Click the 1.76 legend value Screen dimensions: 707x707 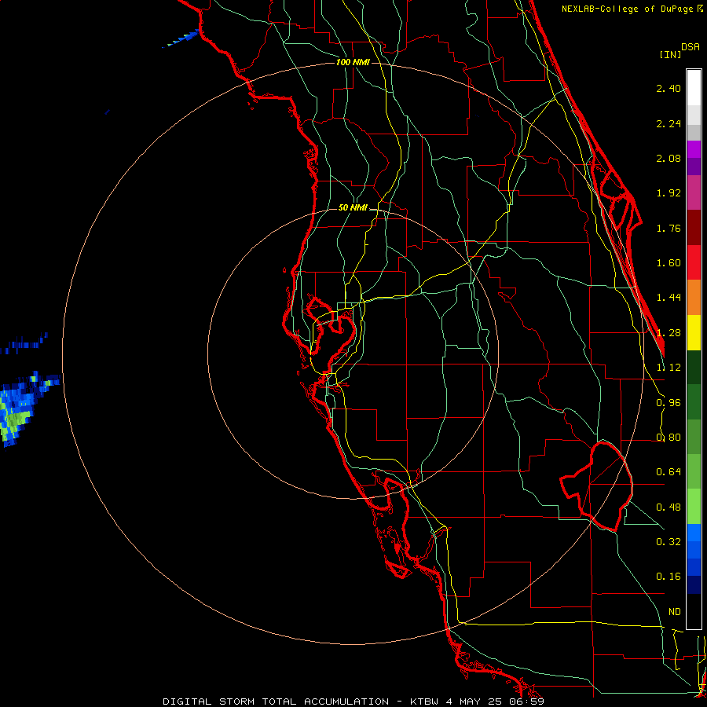(x=669, y=228)
